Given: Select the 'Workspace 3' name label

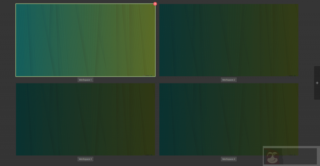Looking at the screenshot, I should pyautogui.click(x=85, y=159).
